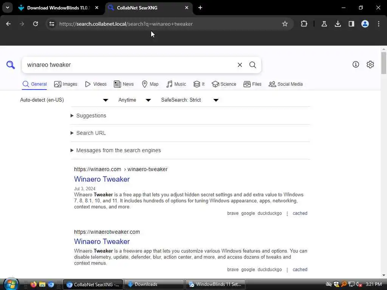
Task: Open site information icon in address bar
Action: point(52,24)
